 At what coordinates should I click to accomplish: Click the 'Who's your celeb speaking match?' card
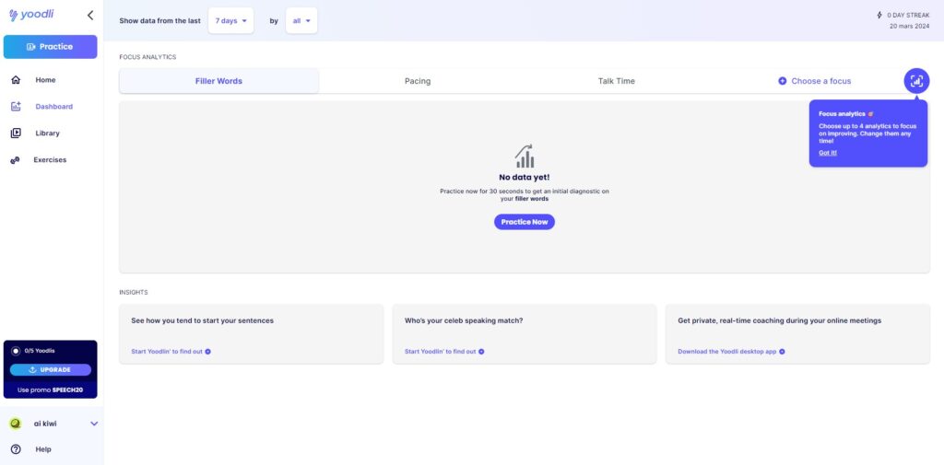point(525,334)
